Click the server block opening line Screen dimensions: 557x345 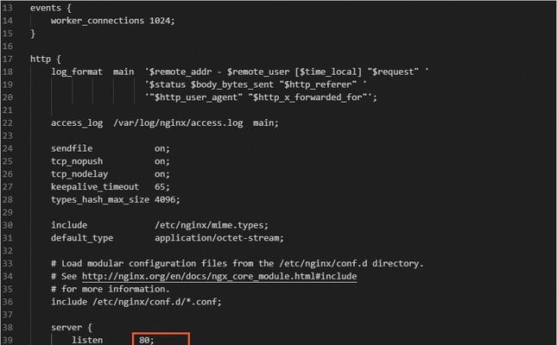(x=72, y=328)
